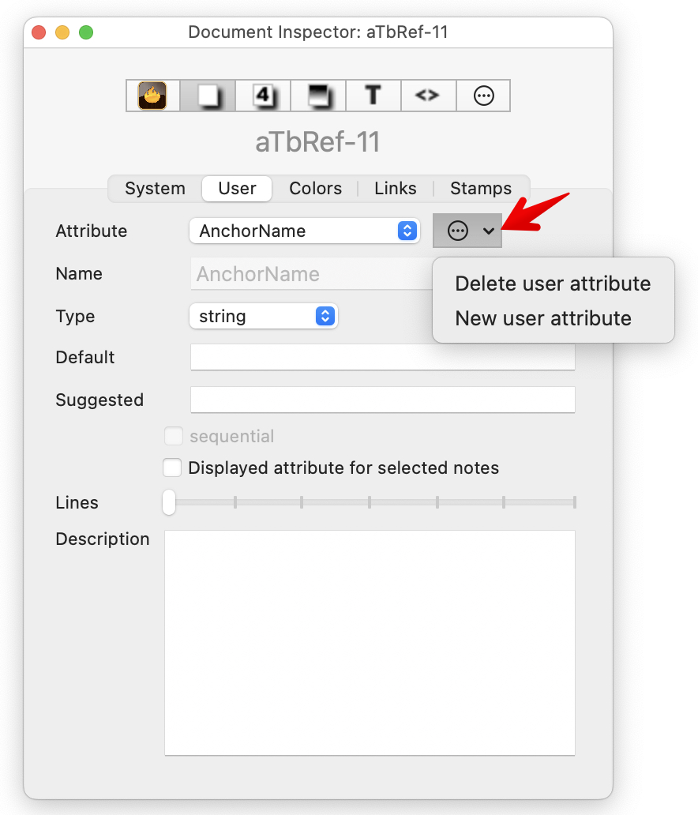Open the Appearance inspector shaded icon
Screen dimensions: 698x815
pyautogui.click(x=318, y=96)
